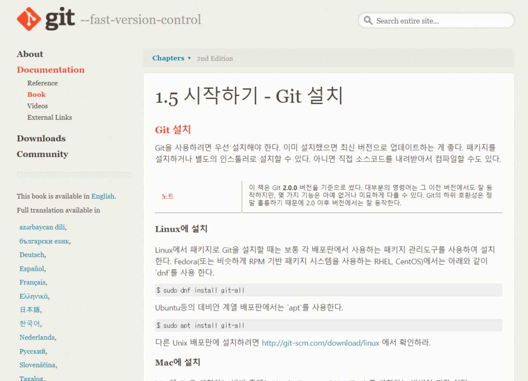Select the Deutsch translation
Image resolution: width=528 pixels, height=381 pixels.
[32, 255]
